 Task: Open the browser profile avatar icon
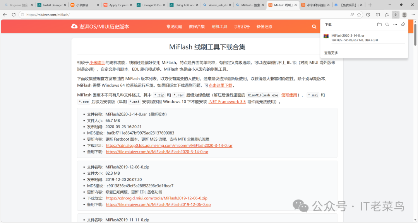[404, 14]
